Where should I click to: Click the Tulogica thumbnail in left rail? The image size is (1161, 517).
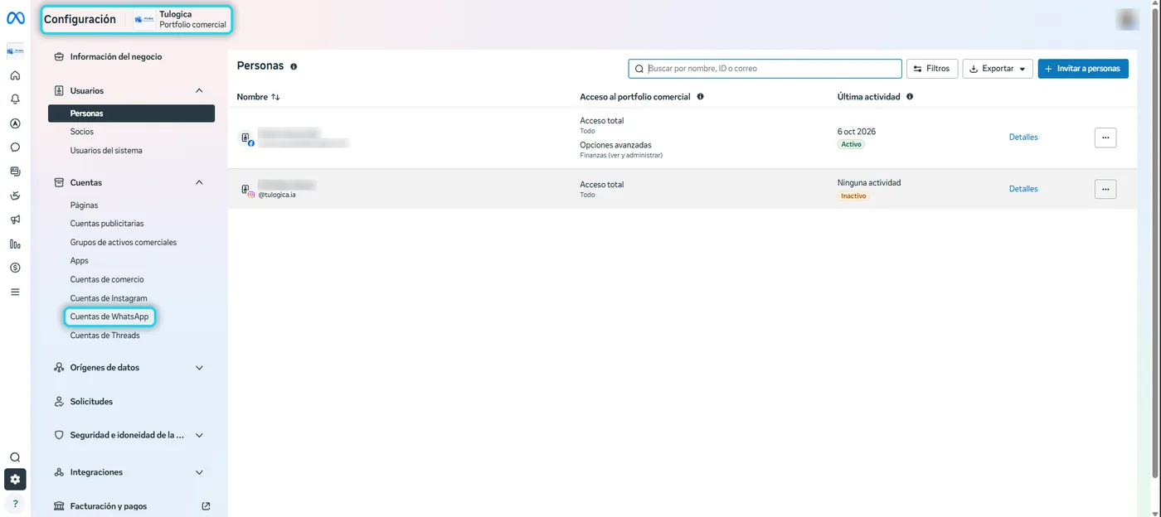click(x=15, y=51)
